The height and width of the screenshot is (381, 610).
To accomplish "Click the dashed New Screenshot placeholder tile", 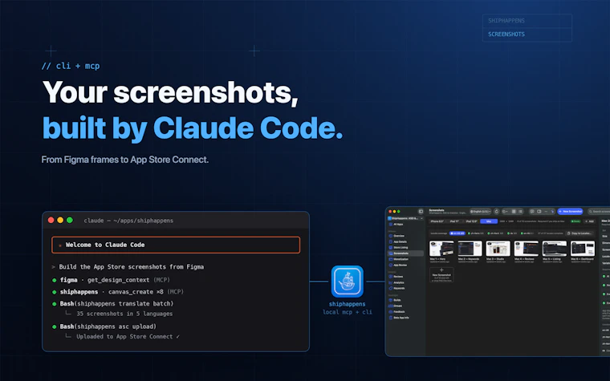I will coord(441,275).
